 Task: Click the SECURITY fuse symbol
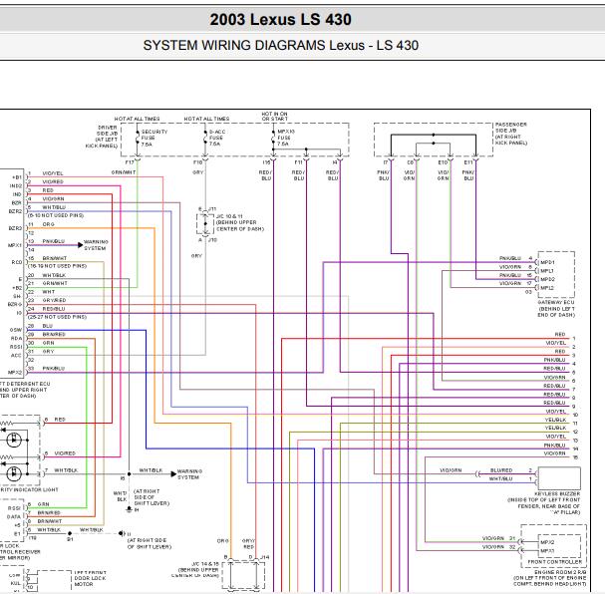tap(138, 138)
